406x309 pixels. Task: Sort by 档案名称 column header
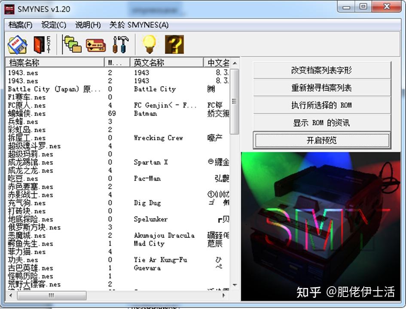55,63
